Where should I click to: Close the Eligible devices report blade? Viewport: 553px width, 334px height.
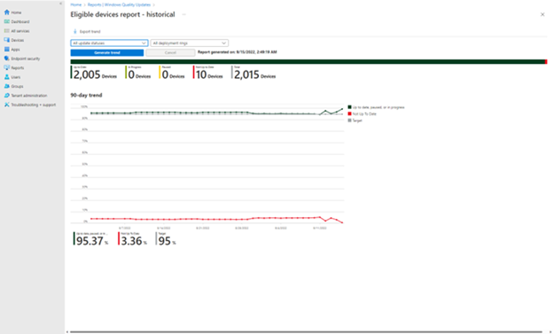(542, 14)
